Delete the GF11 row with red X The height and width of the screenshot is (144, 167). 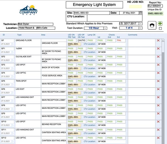(x=158, y=130)
